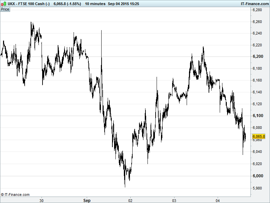270x203 pixels.
Task: Click the candlestick chart icon in title bar
Action: [3, 4]
